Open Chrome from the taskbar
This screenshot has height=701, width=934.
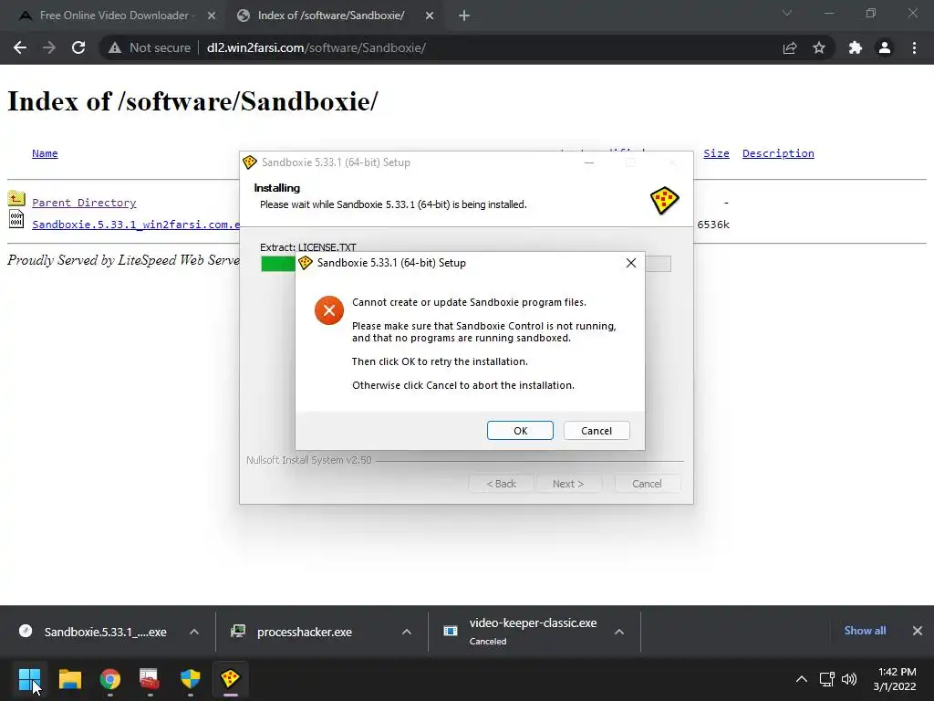tap(110, 678)
